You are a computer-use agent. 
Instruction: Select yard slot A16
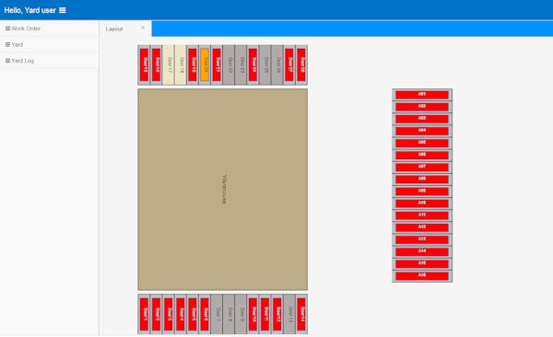click(422, 276)
